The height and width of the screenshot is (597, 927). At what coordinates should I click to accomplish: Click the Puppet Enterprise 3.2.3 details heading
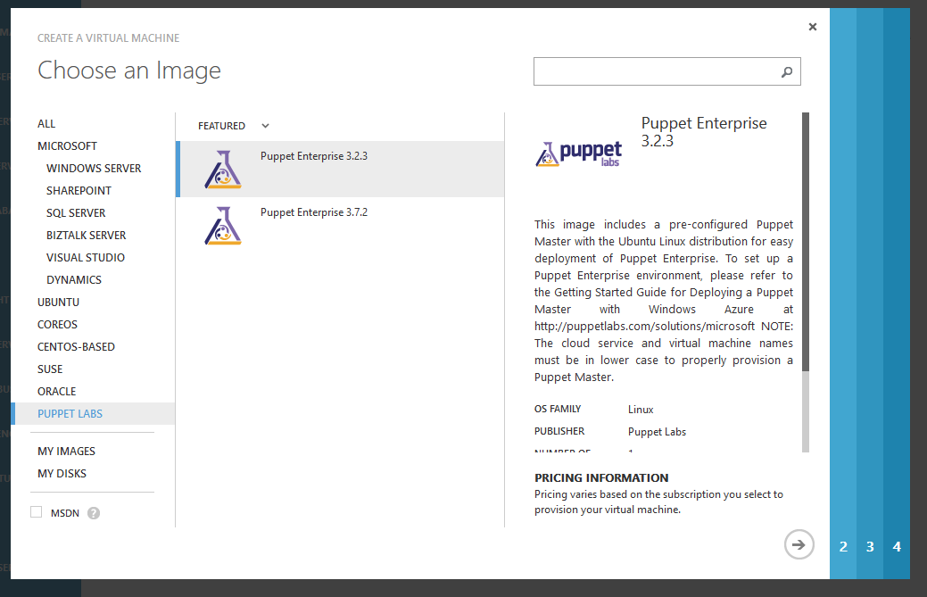pyautogui.click(x=704, y=132)
